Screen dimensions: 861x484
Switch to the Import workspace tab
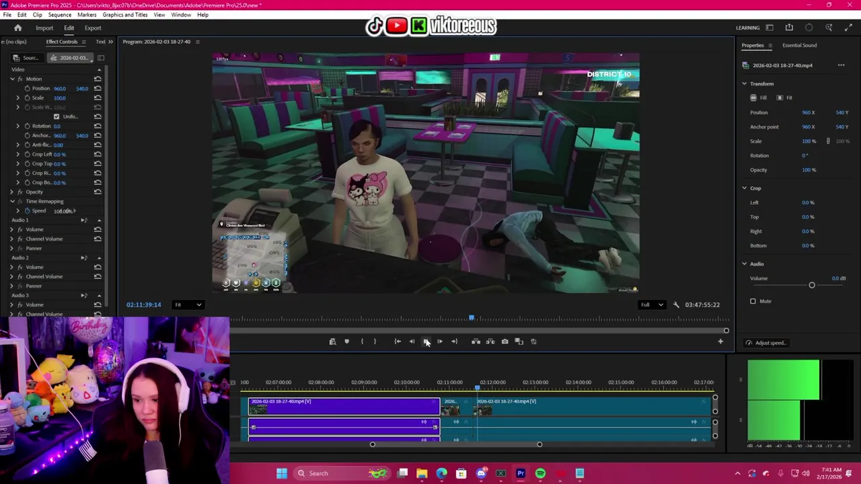tap(44, 28)
